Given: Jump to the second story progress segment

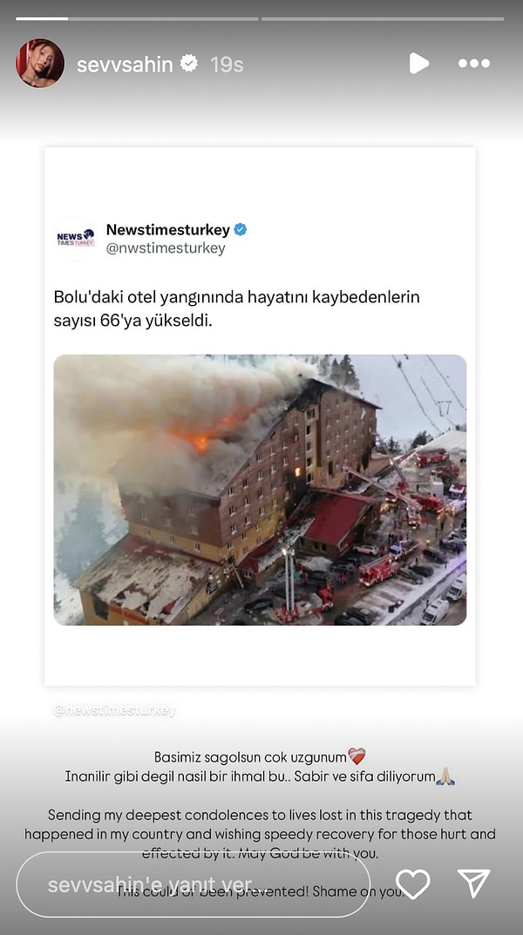Looking at the screenshot, I should coord(383,19).
